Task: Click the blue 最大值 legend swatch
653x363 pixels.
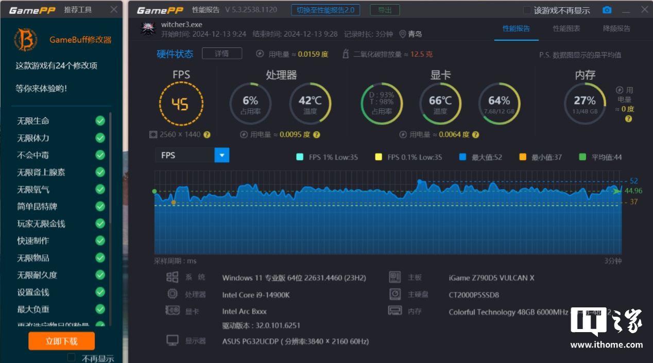Action: (462, 157)
